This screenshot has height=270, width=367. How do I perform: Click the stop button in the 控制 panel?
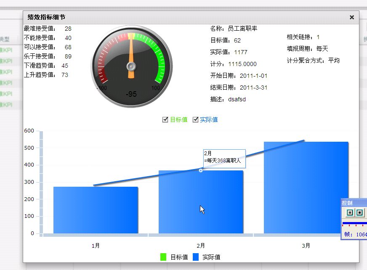359,212
